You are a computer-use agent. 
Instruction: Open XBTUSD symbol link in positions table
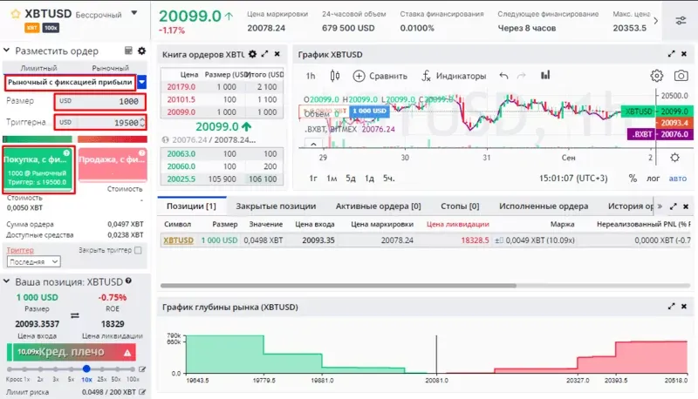(x=178, y=240)
